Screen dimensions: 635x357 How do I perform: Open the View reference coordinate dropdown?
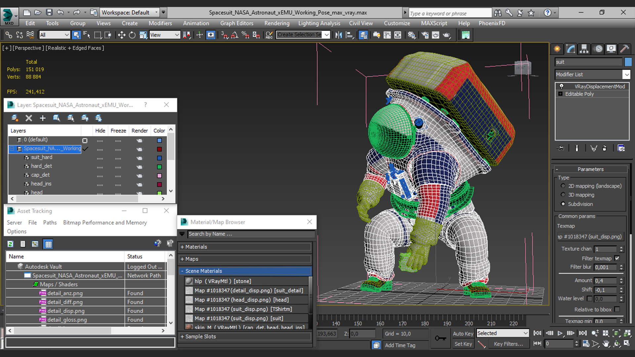click(165, 35)
